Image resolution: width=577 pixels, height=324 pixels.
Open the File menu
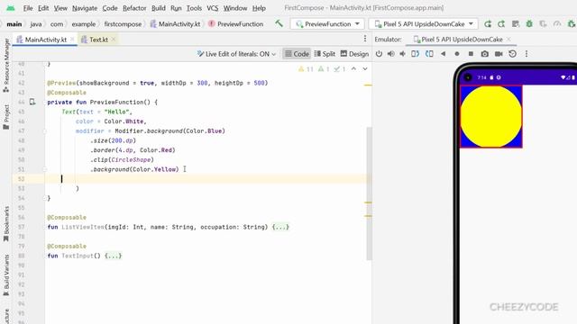[x=28, y=8]
